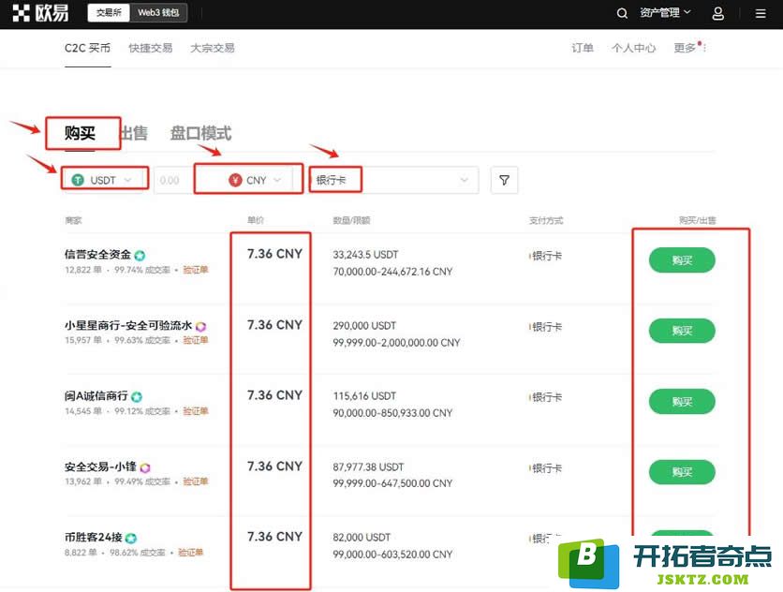Open the USDT coin selector dropdown
Screen dimensions: 783x592
tap(104, 180)
